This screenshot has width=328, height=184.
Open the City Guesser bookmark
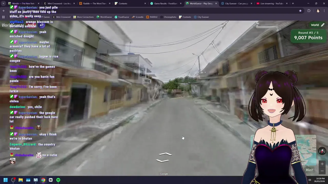pyautogui.click(x=201, y=17)
